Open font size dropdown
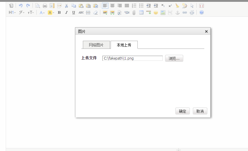This screenshot has height=151, width=248. [31, 12]
